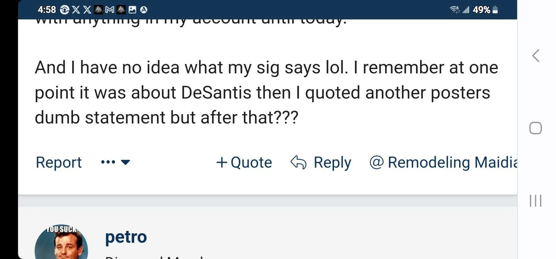Tap the 49% battery percentage

(x=481, y=10)
